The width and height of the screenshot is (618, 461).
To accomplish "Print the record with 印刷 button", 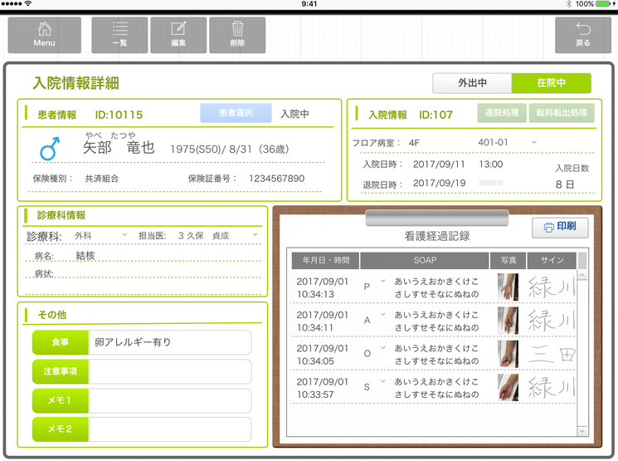I will 560,227.
